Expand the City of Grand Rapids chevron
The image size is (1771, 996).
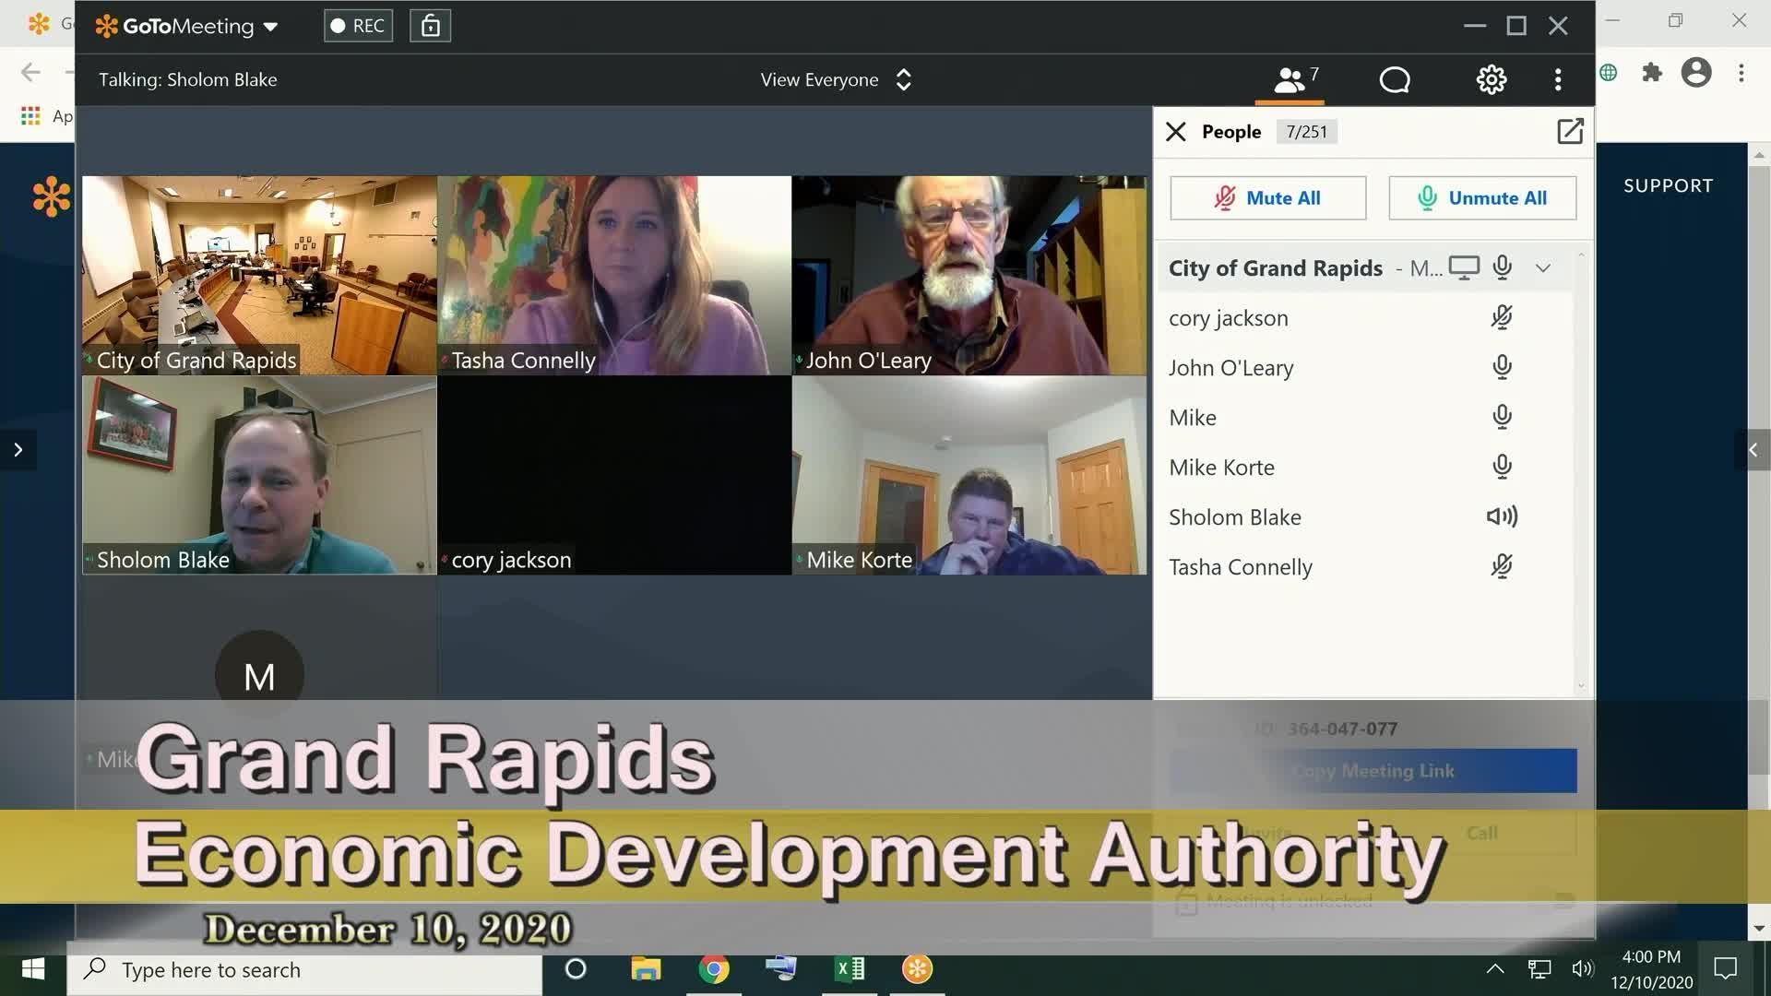(x=1542, y=268)
